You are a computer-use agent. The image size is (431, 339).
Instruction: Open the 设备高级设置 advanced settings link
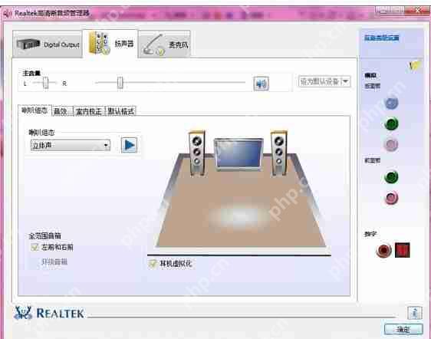tap(381, 38)
